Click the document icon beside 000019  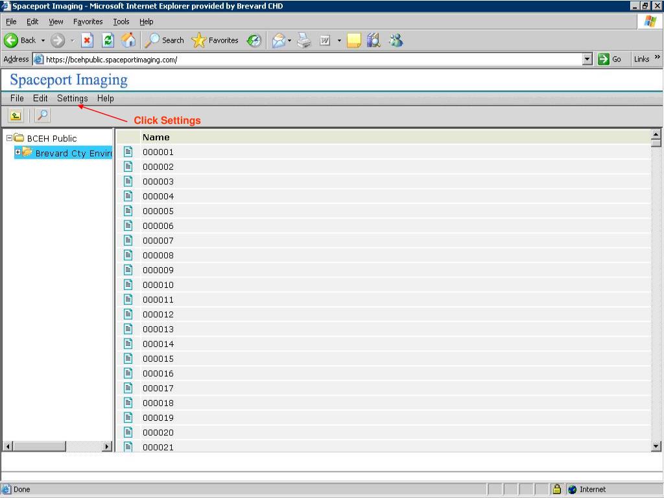[x=128, y=417]
